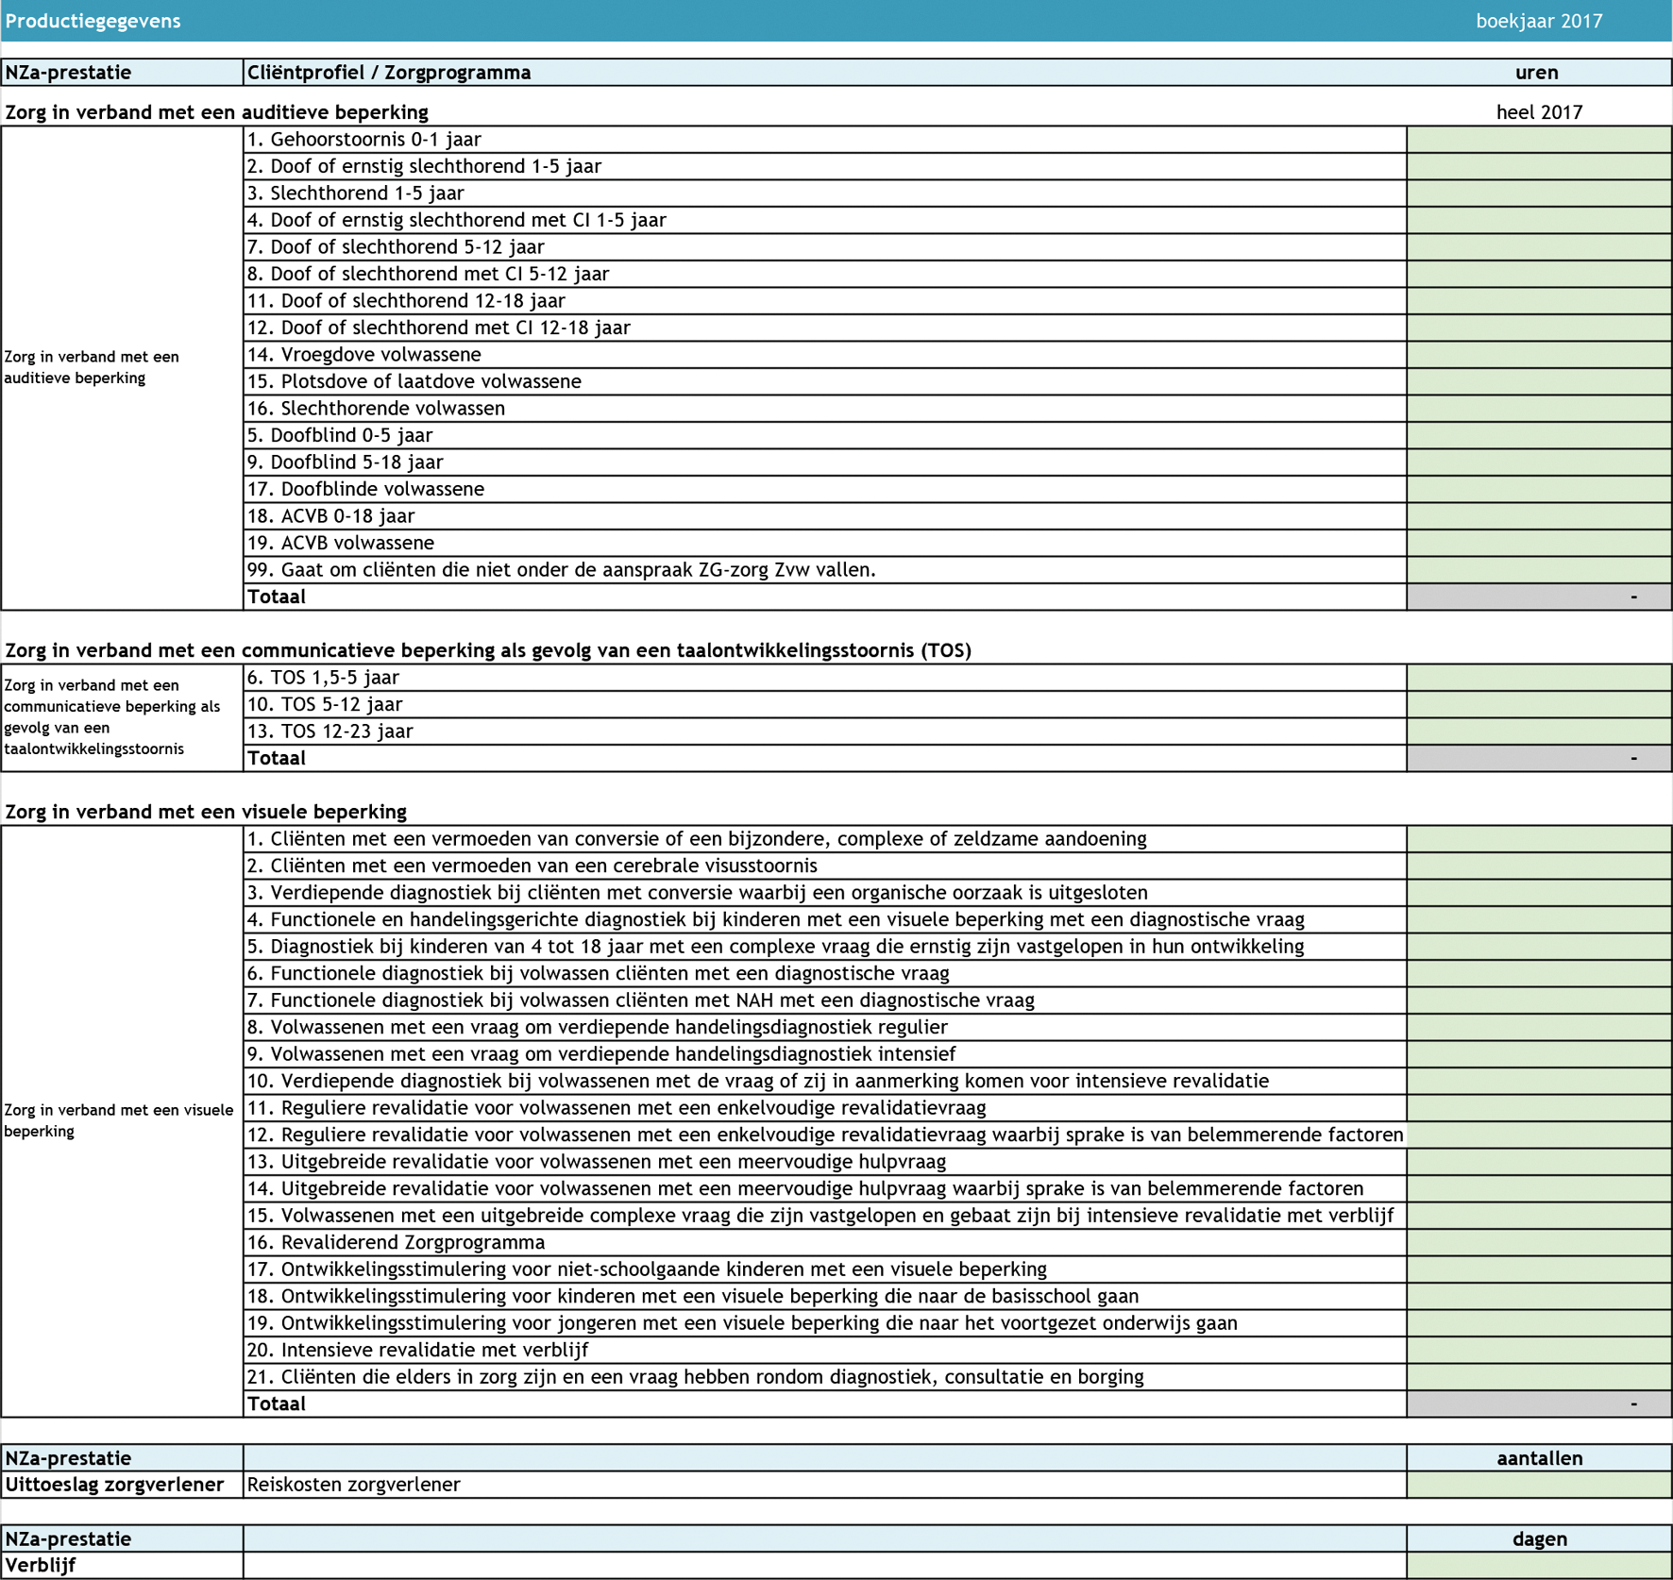Click hours input for Vroegdove volwassene

[x=1538, y=355]
